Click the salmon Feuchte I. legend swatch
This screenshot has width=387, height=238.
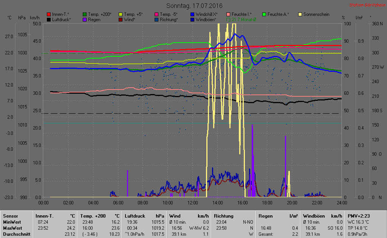(x=228, y=15)
